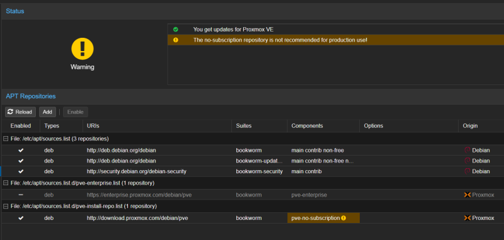The height and width of the screenshot is (240, 504).
Task: Click the disabled dash for the pve-enterprise repository
Action: 21,195
